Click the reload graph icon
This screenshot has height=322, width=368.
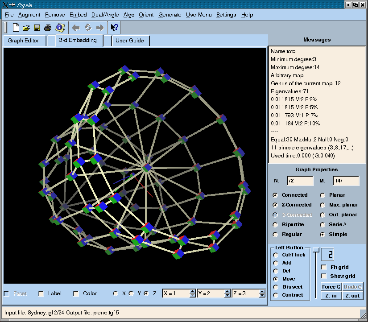coord(88,28)
